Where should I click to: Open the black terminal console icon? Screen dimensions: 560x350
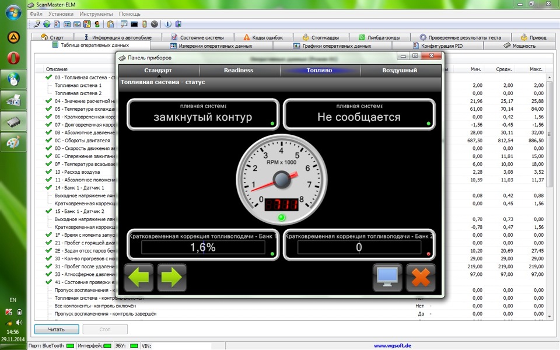tap(134, 24)
